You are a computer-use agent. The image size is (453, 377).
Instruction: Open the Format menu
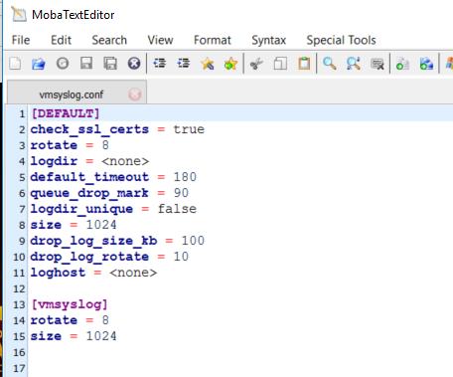(x=213, y=40)
